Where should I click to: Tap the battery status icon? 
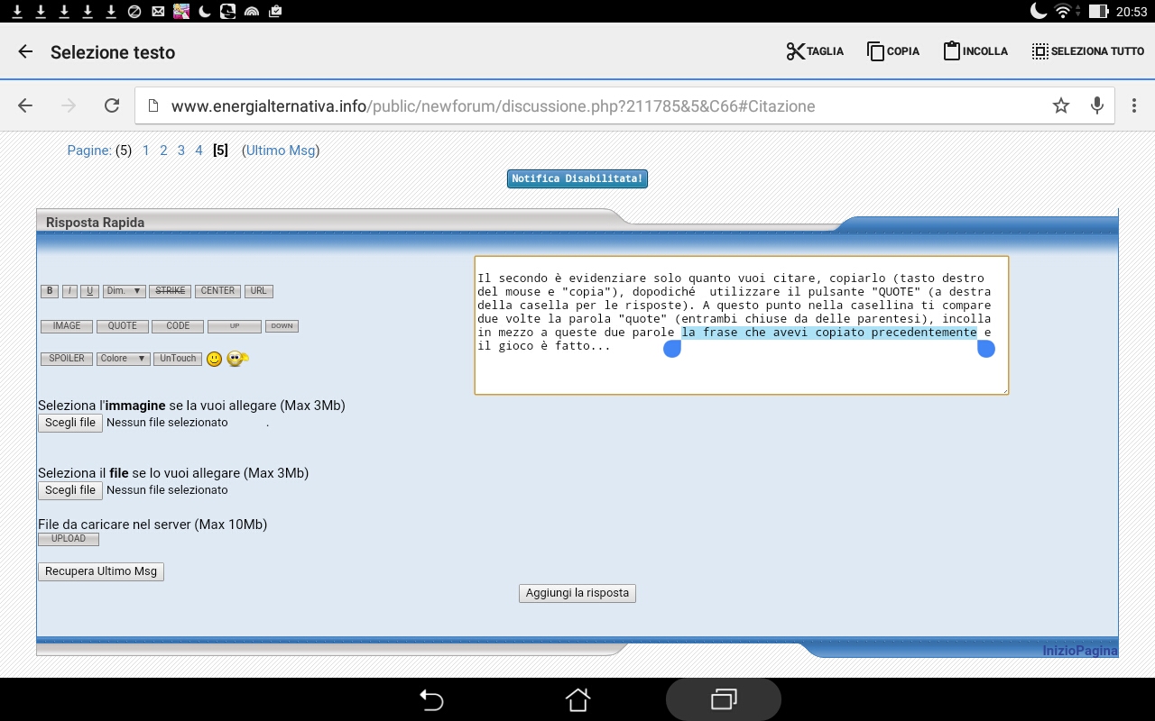click(x=1098, y=12)
